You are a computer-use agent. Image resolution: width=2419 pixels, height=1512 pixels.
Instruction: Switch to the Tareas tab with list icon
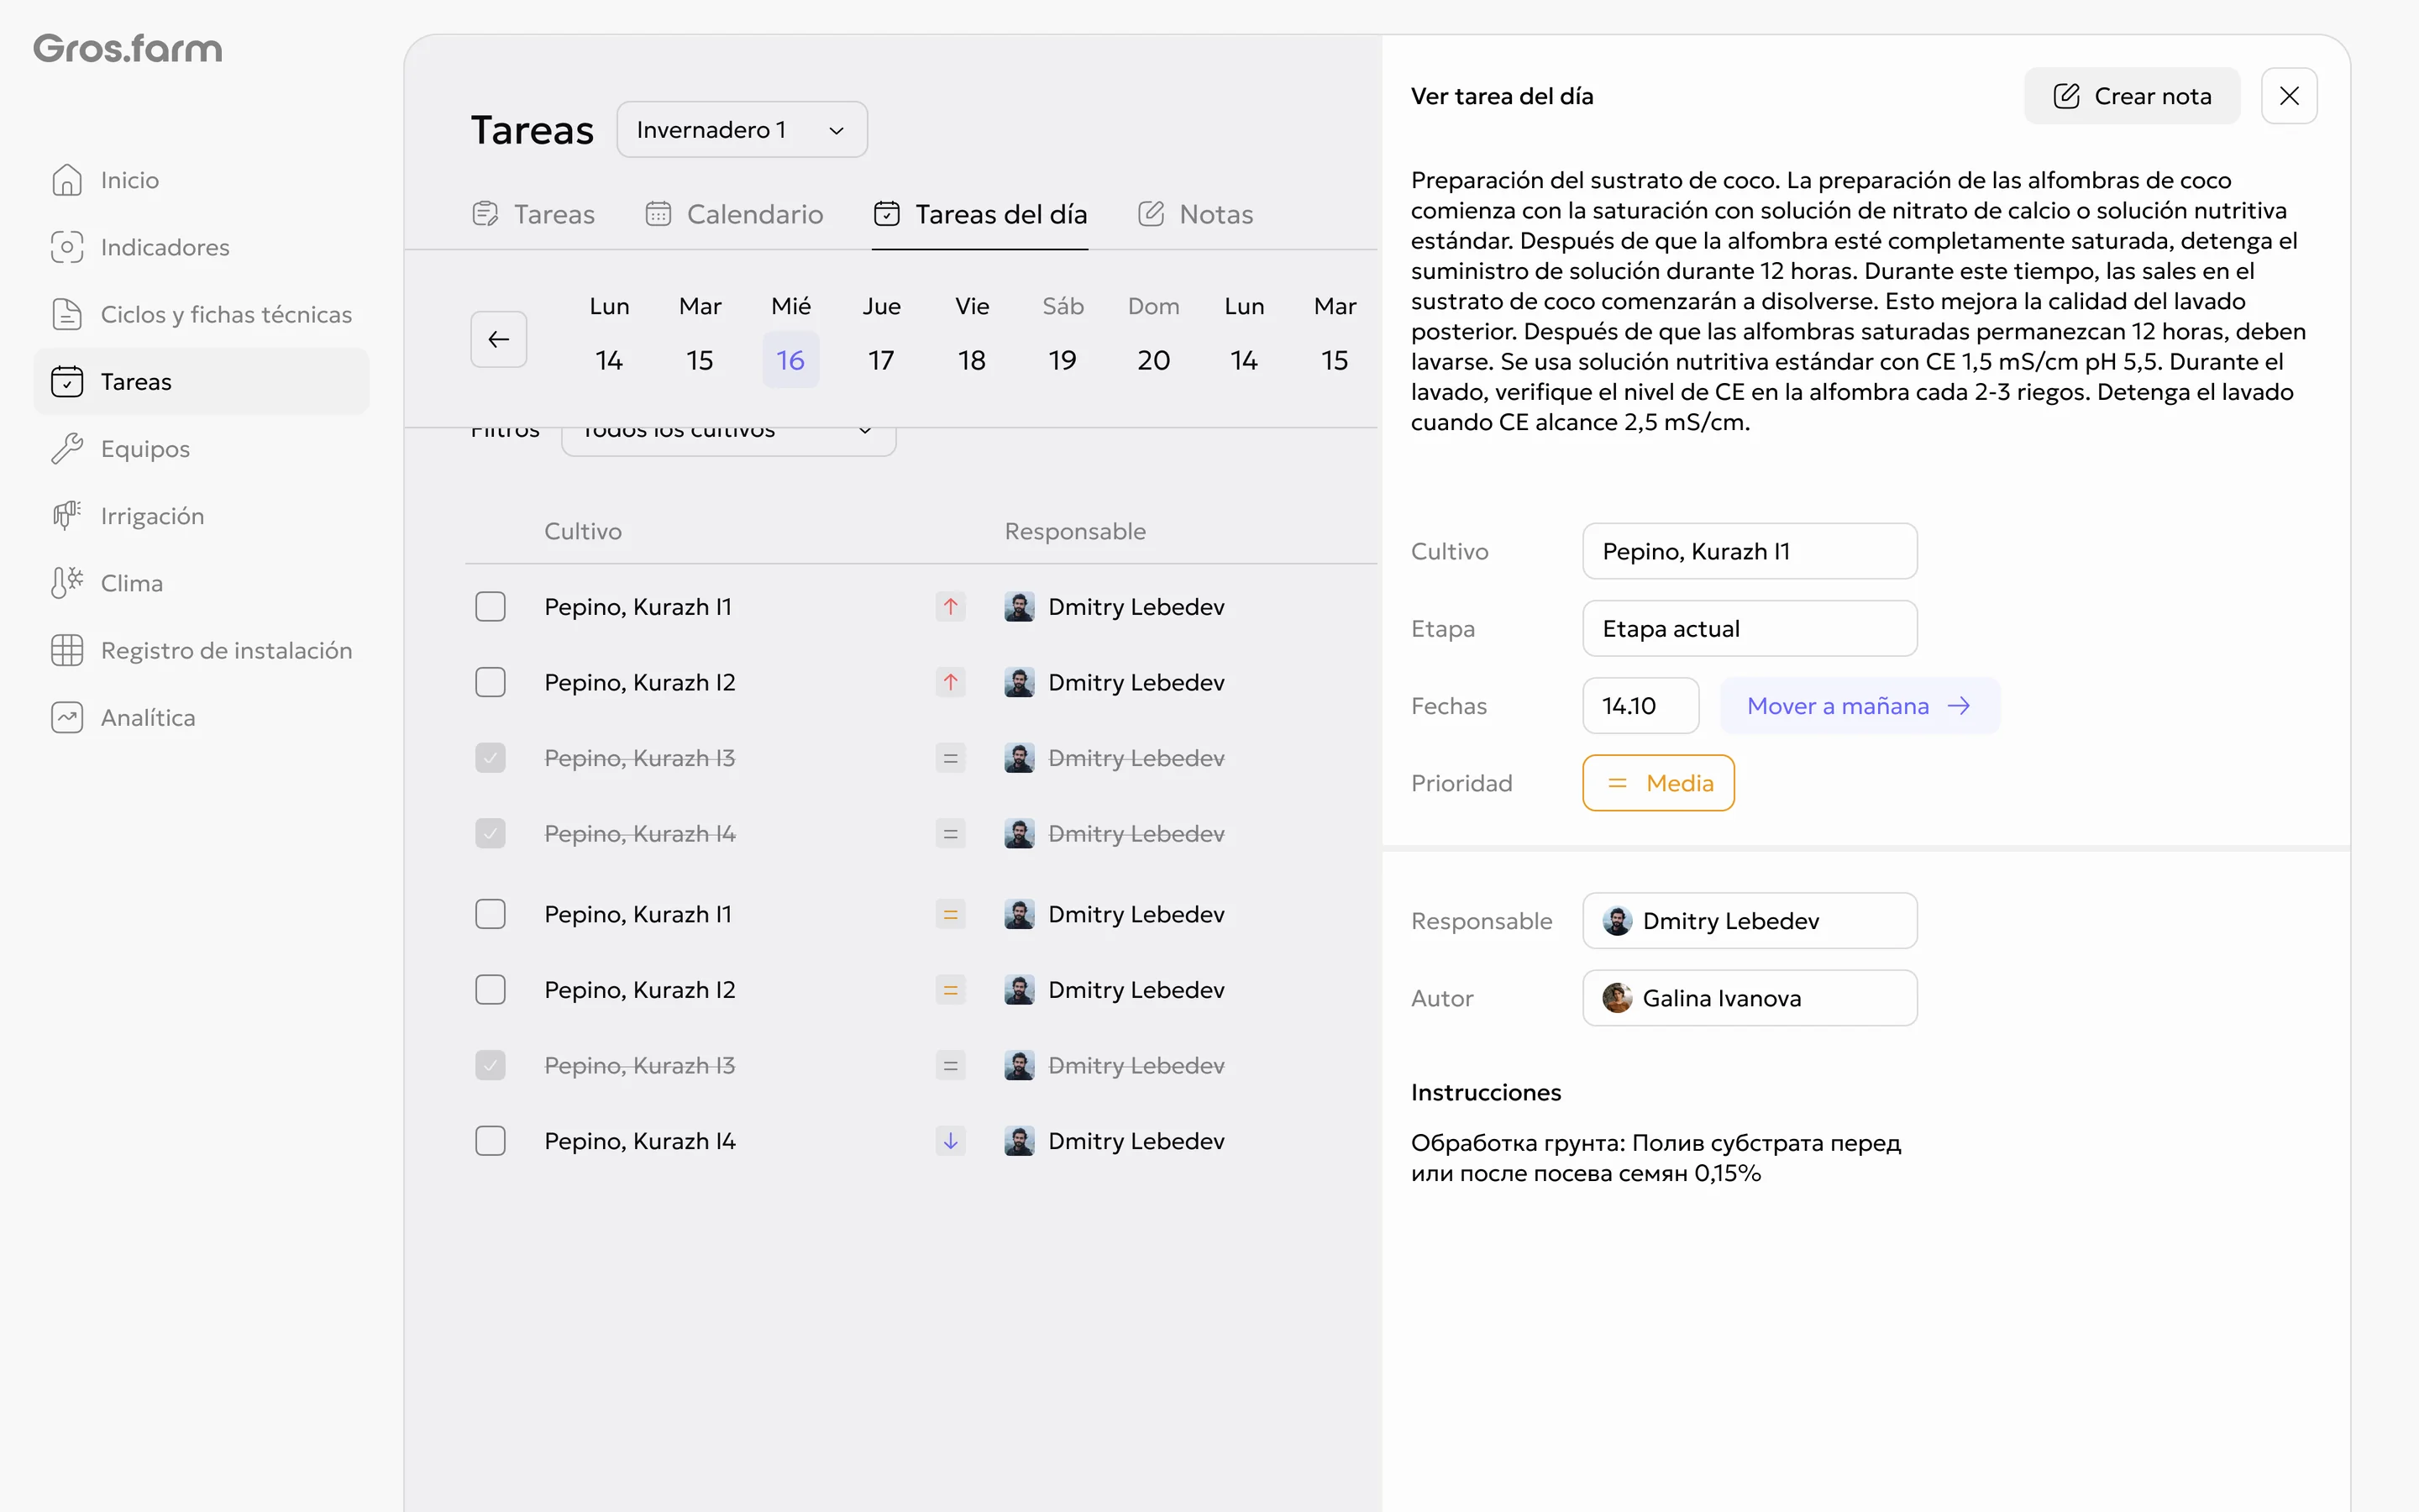click(533, 214)
